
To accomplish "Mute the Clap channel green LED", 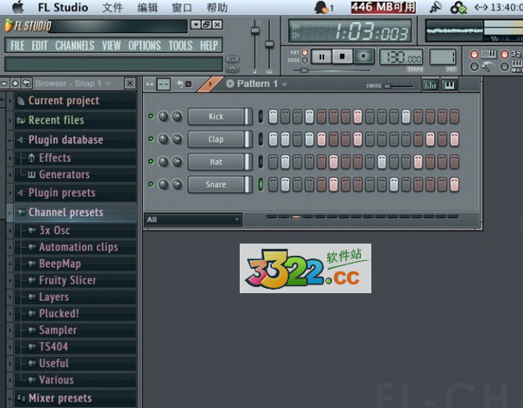I will [151, 139].
